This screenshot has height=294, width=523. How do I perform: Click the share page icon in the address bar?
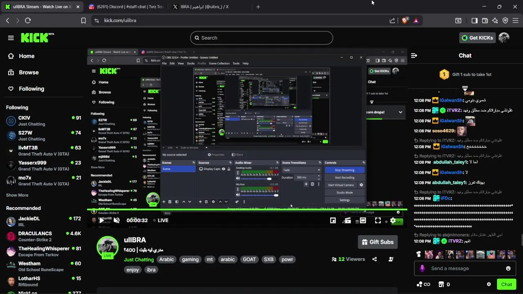pyautogui.click(x=392, y=20)
